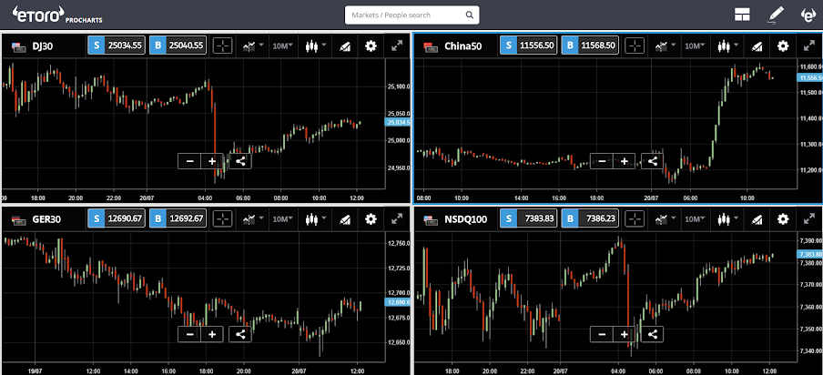Image resolution: width=823 pixels, height=375 pixels.
Task: Open 10M timeframe dropdown on DJ30 chart
Action: pos(282,46)
